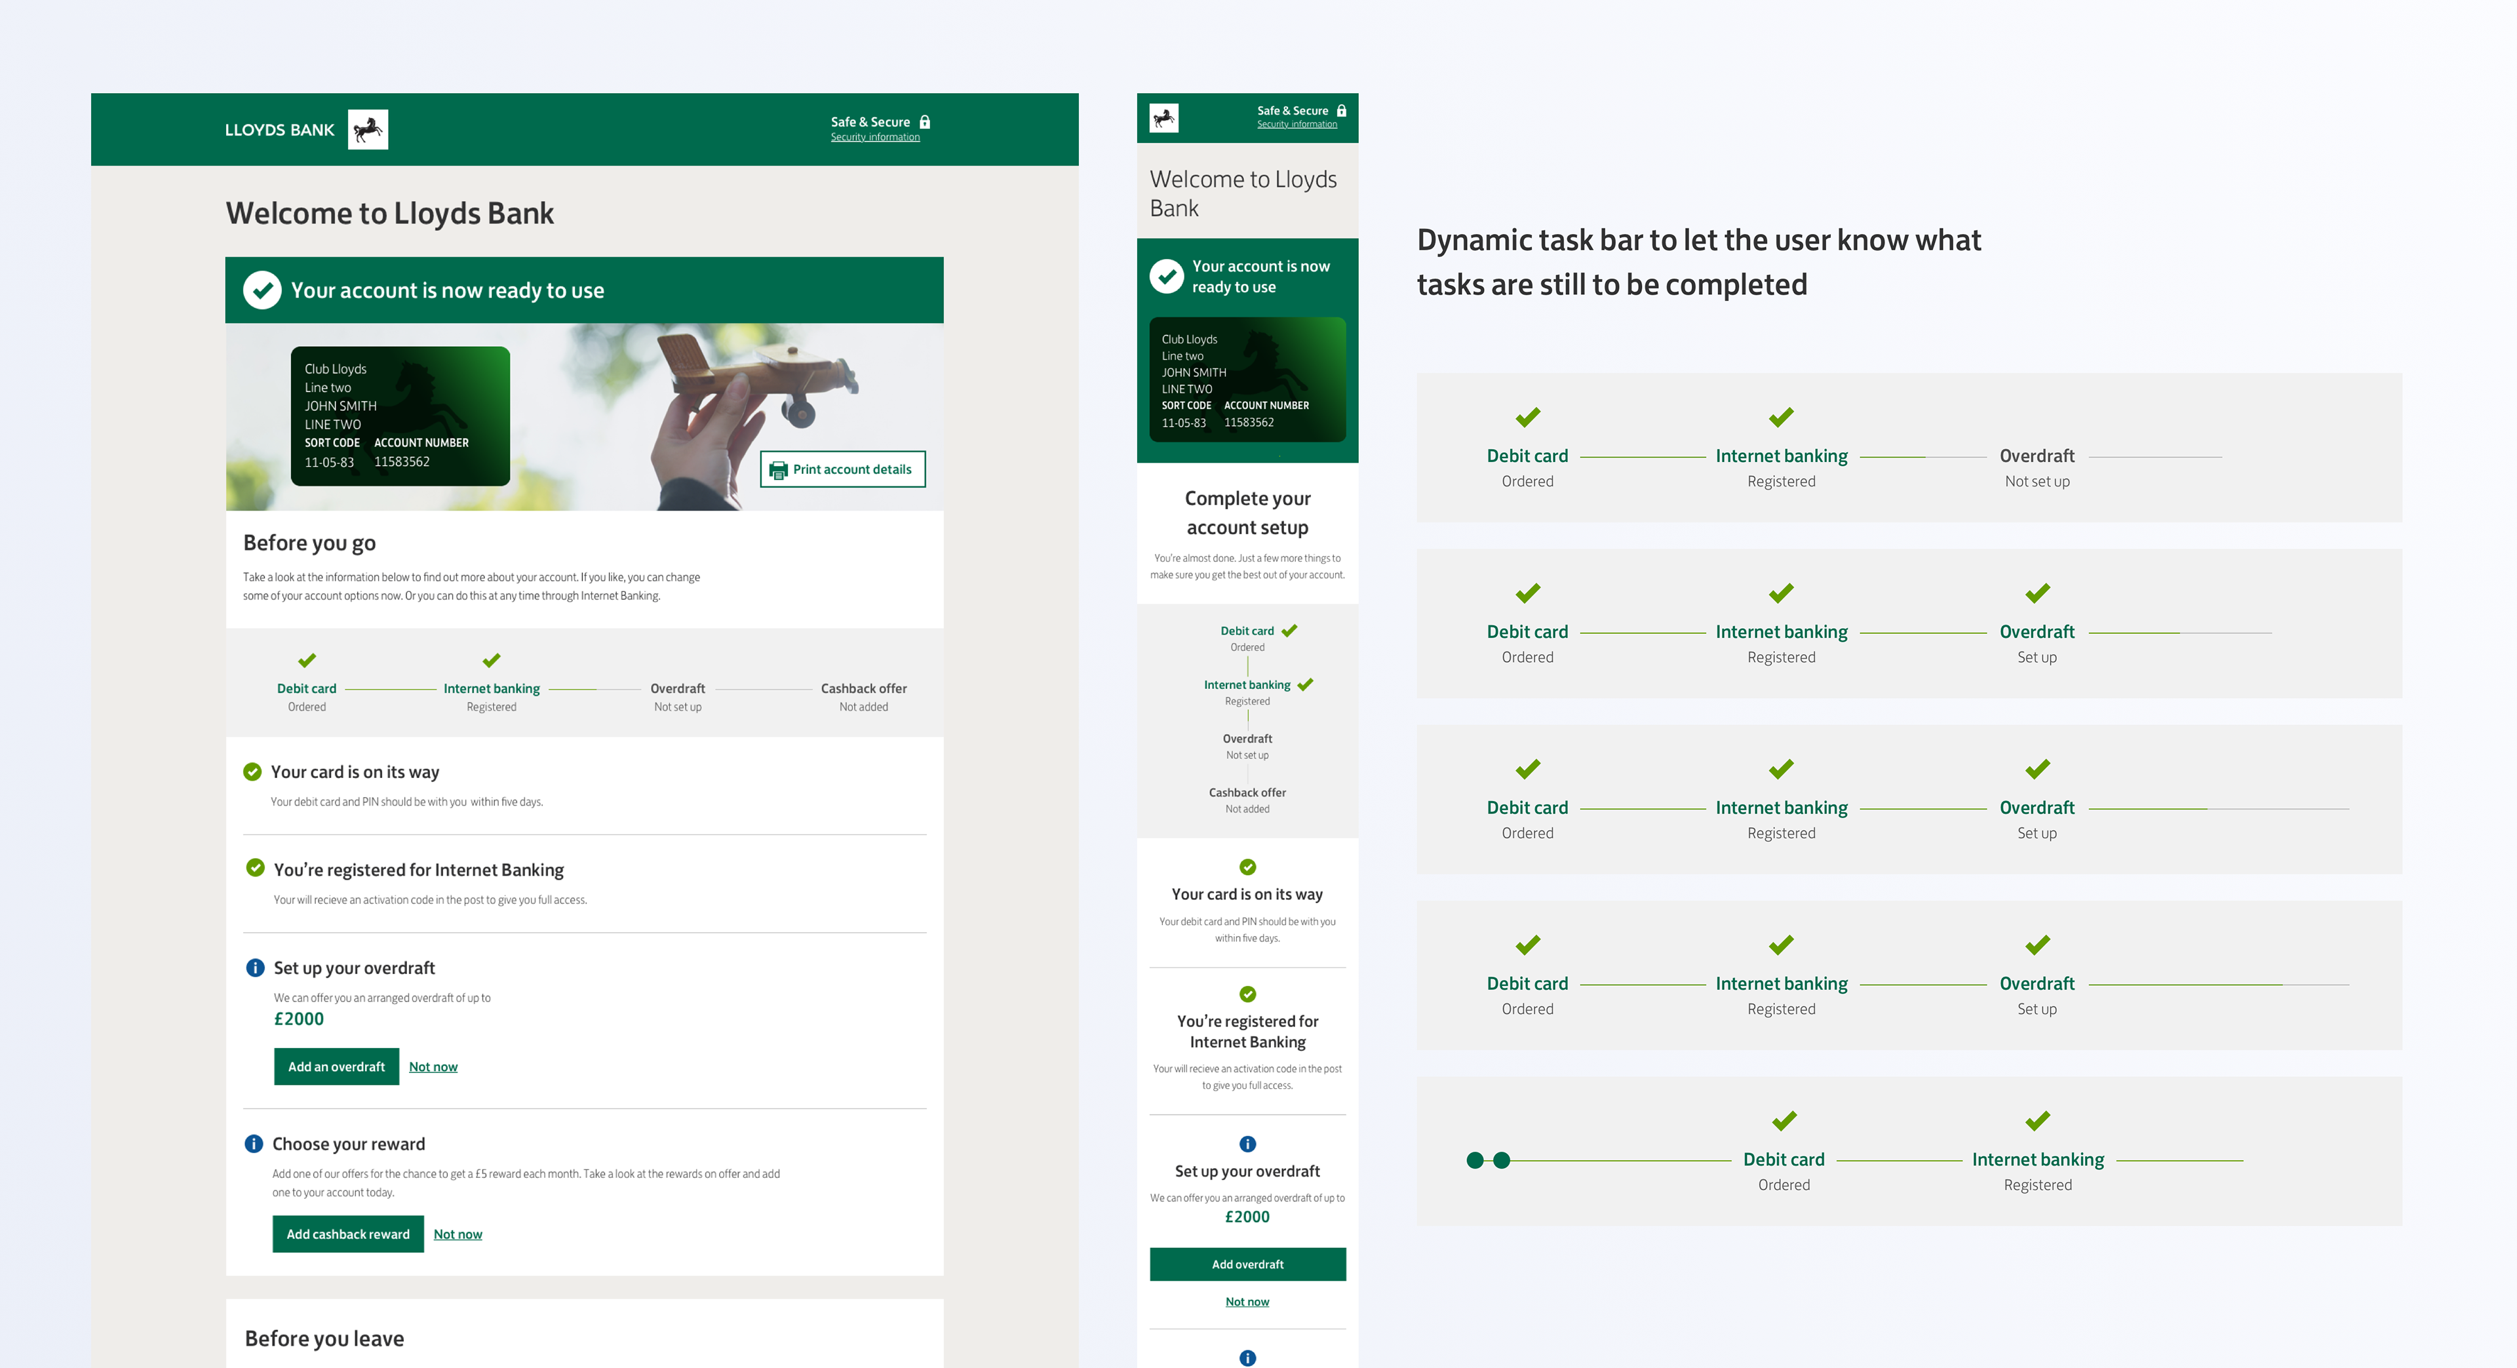
Task: Click the Club Lloyds card image on desktop page
Action: (x=400, y=416)
